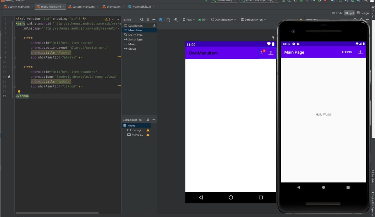Select the menu root in Component Tree
The image size is (375, 217).
pyautogui.click(x=137, y=125)
